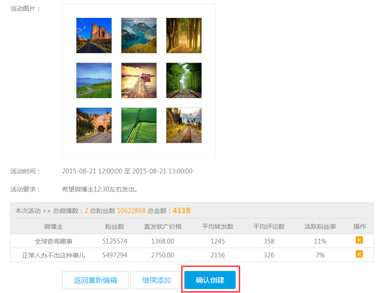The image size is (380, 293).
Task: Select the sunset pier with red hut thumbnail
Action: click(x=139, y=80)
